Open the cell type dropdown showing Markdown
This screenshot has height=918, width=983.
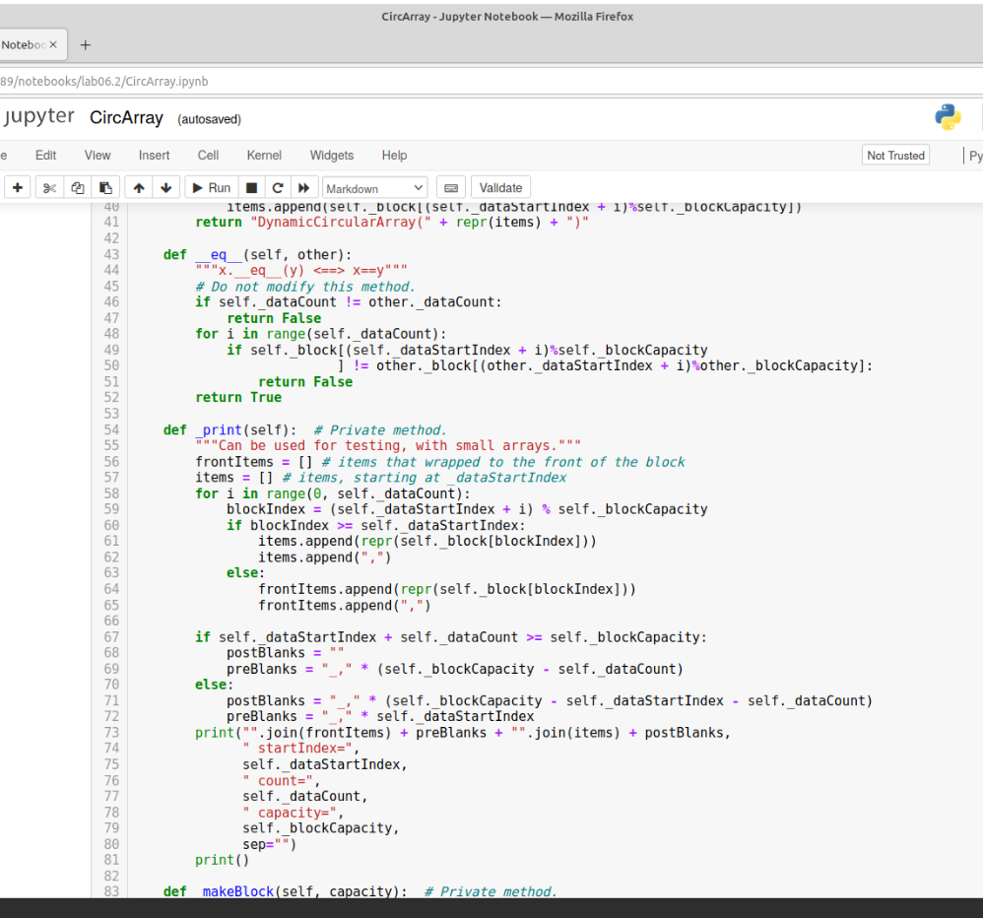pyautogui.click(x=374, y=187)
